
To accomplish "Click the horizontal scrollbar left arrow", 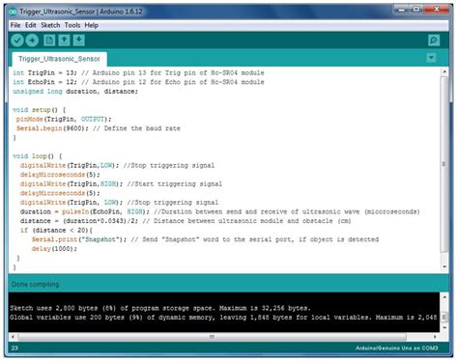I will click(14, 337).
